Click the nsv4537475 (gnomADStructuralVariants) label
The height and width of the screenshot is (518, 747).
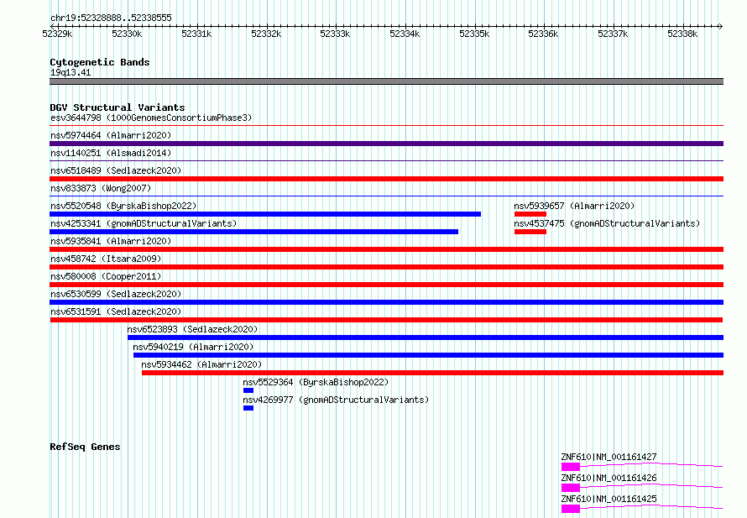point(607,223)
